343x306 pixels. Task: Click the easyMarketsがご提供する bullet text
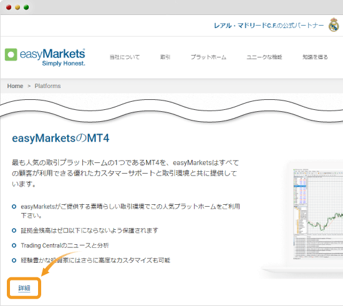[130, 211]
